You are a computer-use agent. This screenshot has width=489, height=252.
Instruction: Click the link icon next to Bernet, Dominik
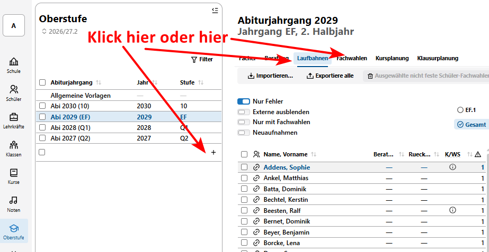tap(256, 221)
